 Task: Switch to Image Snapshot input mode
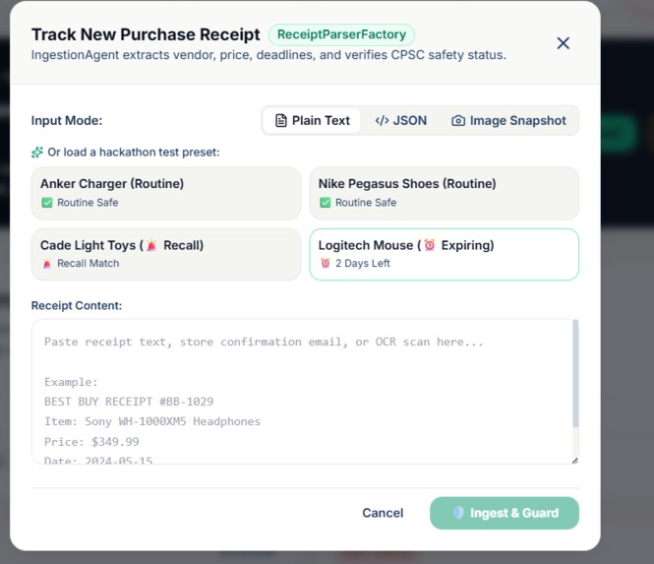pos(508,121)
